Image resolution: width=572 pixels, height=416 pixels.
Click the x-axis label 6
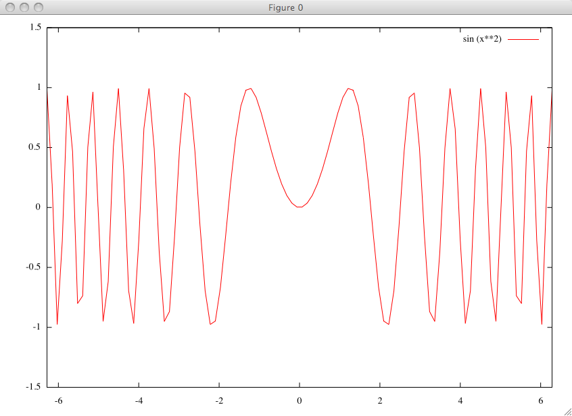tap(541, 400)
